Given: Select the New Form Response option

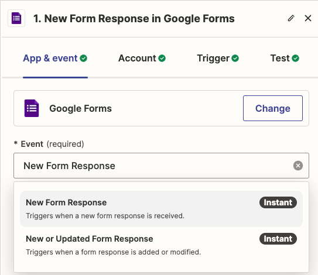Looking at the screenshot, I should click(161, 209).
